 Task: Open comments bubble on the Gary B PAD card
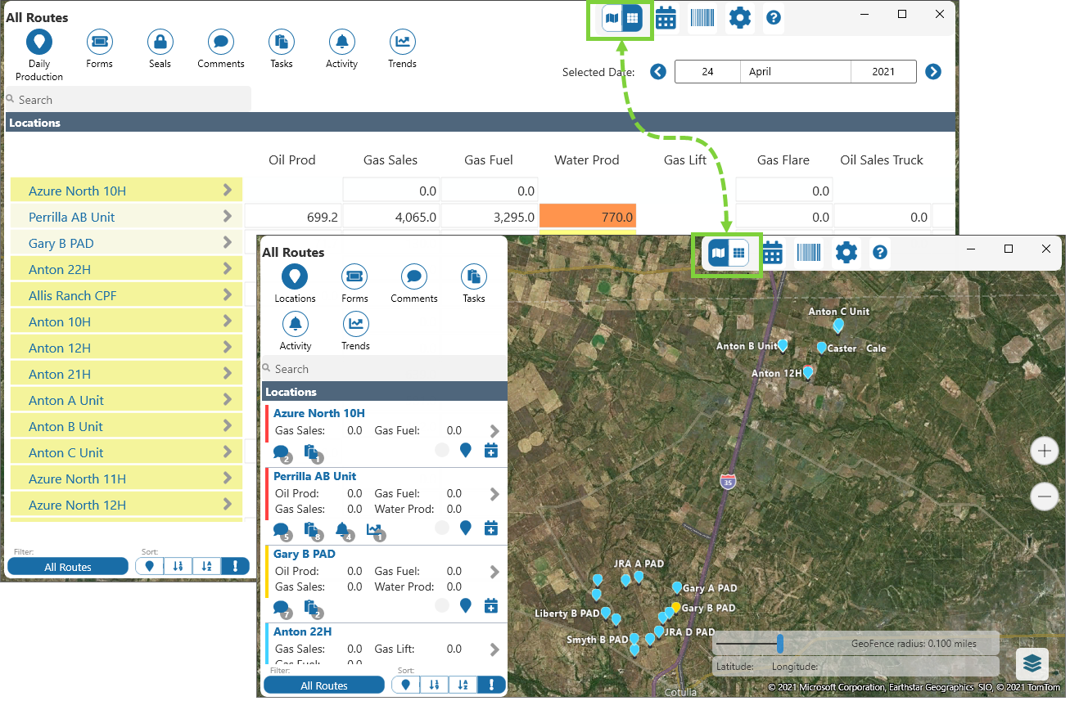pyautogui.click(x=282, y=608)
